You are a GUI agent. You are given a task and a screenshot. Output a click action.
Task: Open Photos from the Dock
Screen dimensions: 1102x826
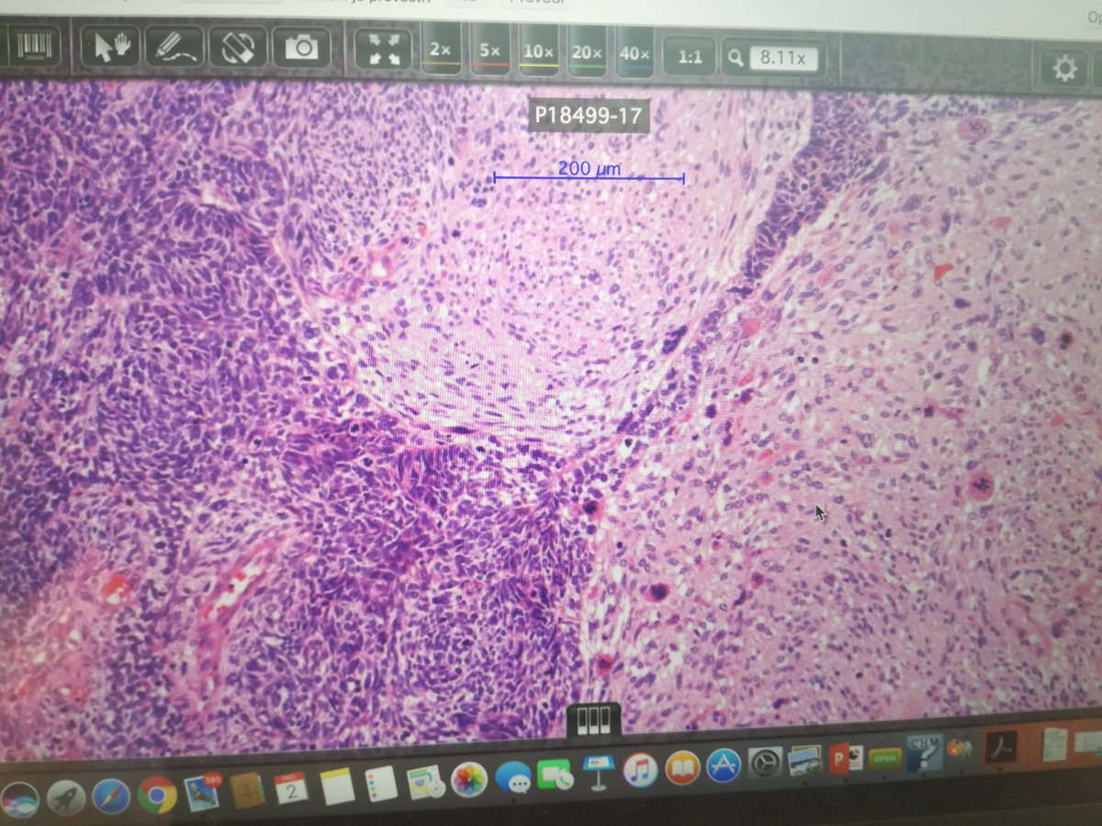(x=469, y=779)
